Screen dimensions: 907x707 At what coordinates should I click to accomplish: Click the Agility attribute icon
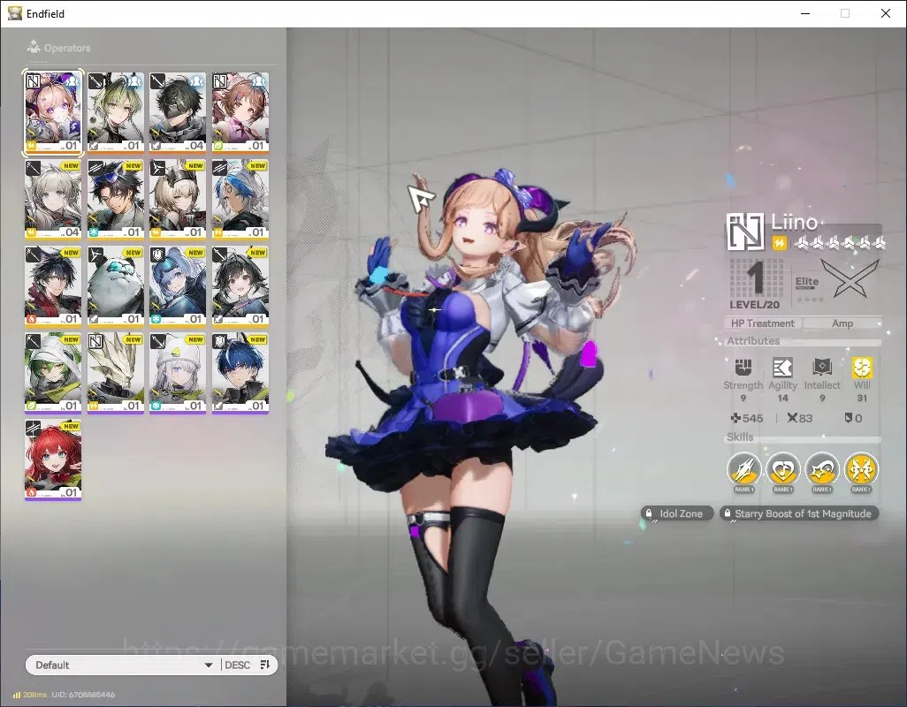(782, 367)
